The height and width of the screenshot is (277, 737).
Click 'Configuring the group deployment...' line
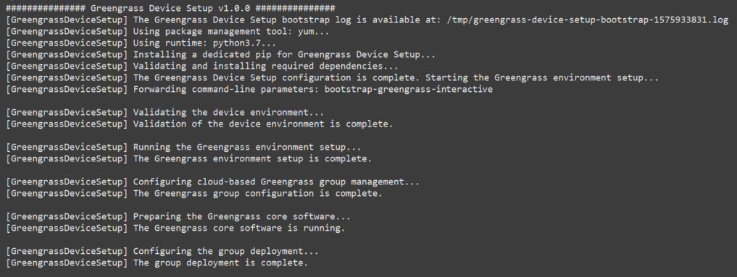(x=162, y=251)
